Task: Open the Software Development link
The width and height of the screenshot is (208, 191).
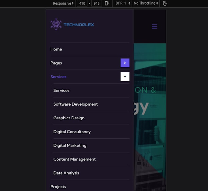Action: [x=76, y=104]
